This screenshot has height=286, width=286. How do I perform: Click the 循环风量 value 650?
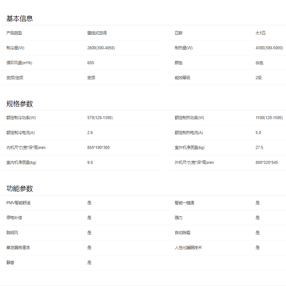[90, 63]
